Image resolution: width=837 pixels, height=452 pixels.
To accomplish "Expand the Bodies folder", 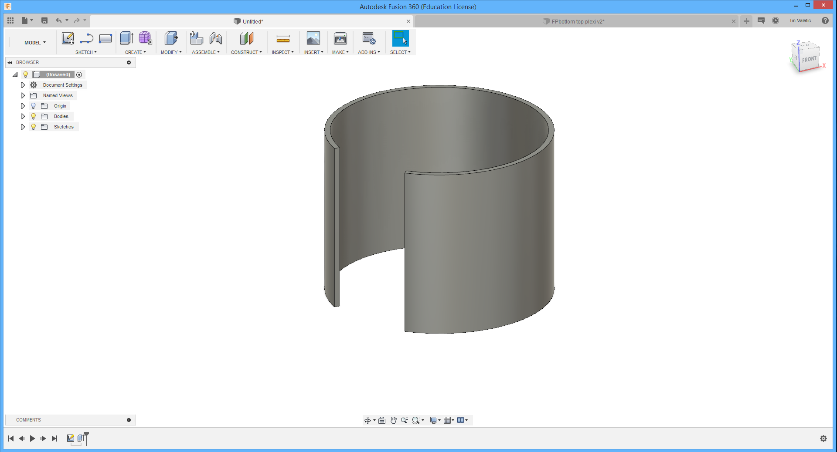I will click(23, 116).
